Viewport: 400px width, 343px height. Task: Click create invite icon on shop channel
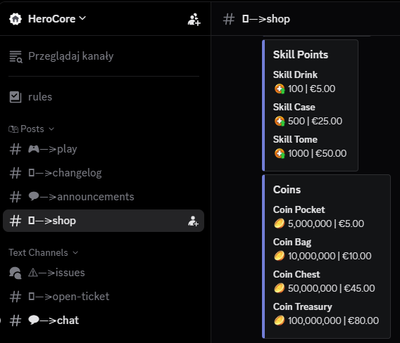pyautogui.click(x=193, y=221)
